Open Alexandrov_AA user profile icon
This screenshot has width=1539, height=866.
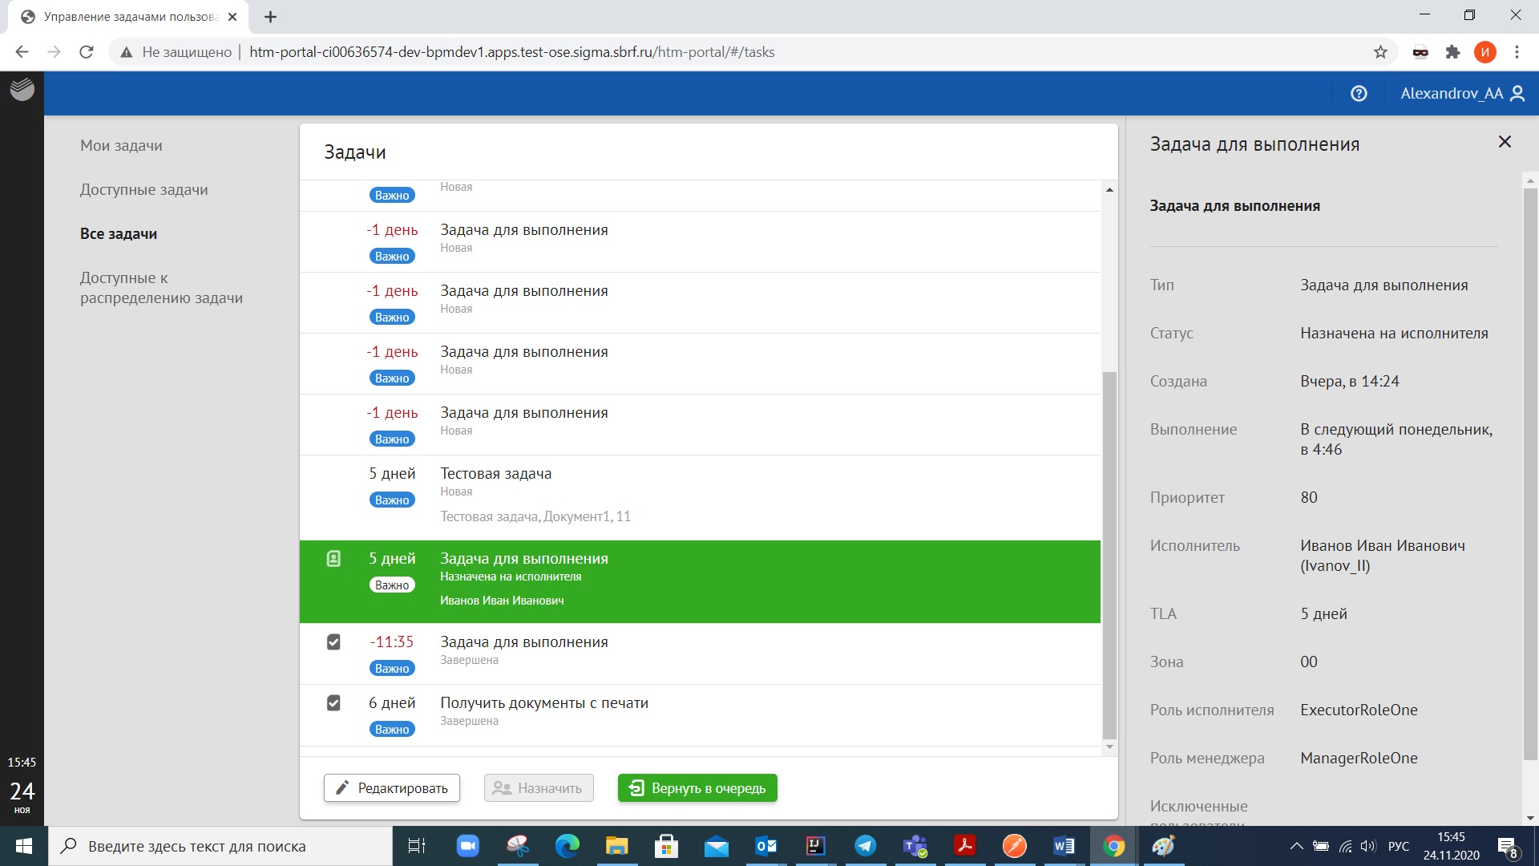(1517, 94)
